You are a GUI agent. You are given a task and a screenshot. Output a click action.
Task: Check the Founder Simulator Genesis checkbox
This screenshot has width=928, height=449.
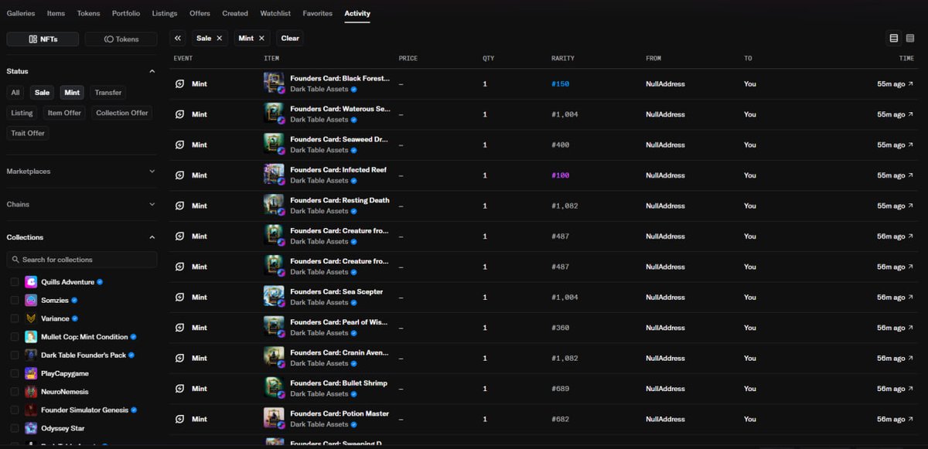pyautogui.click(x=15, y=410)
